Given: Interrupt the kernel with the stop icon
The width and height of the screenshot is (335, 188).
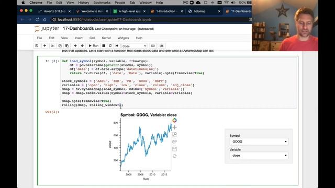Looking at the screenshot, I should point(104,46).
